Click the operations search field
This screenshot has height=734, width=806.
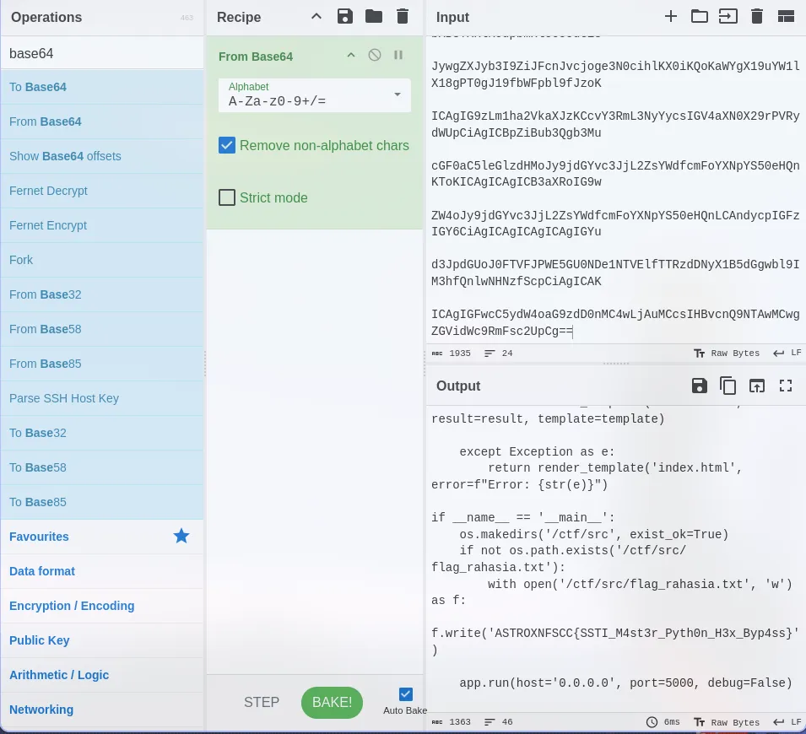click(x=101, y=53)
